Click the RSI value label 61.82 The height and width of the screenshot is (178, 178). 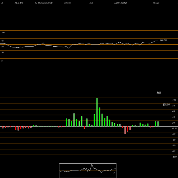pyautogui.click(x=164, y=40)
